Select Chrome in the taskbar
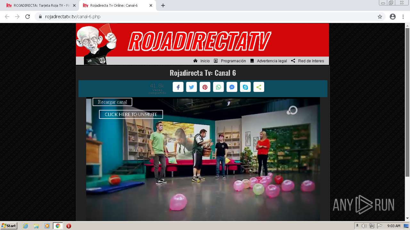This screenshot has height=230, width=410. click(58, 226)
